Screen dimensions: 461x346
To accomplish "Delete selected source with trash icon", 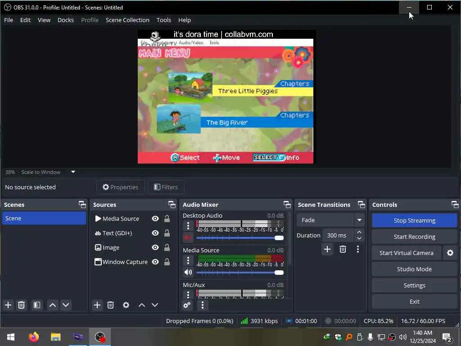I will click(x=111, y=305).
